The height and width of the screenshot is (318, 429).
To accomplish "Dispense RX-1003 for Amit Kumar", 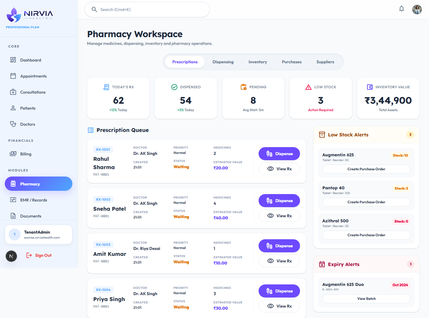I will point(279,246).
